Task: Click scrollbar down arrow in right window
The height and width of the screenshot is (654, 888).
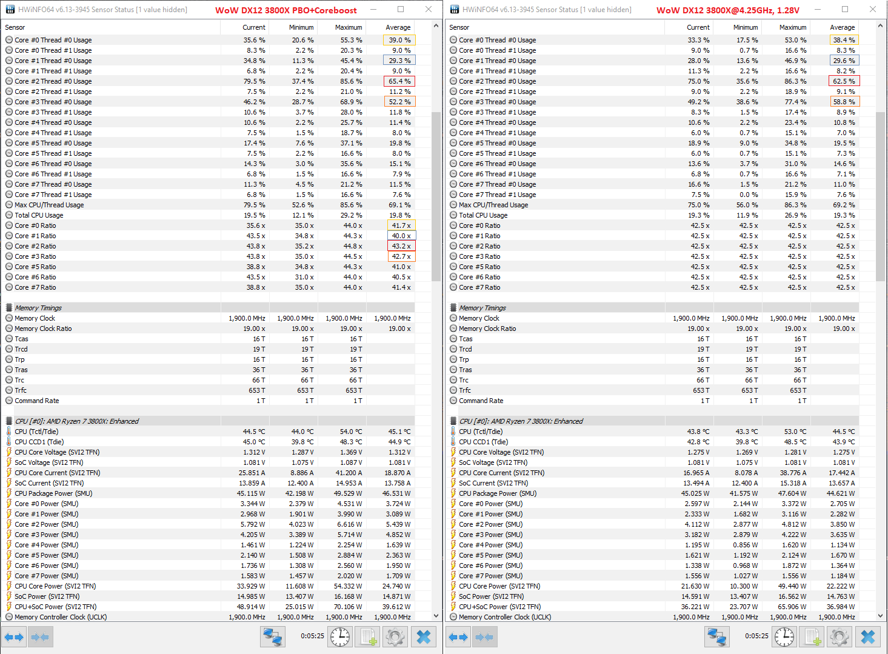Action: pos(880,616)
